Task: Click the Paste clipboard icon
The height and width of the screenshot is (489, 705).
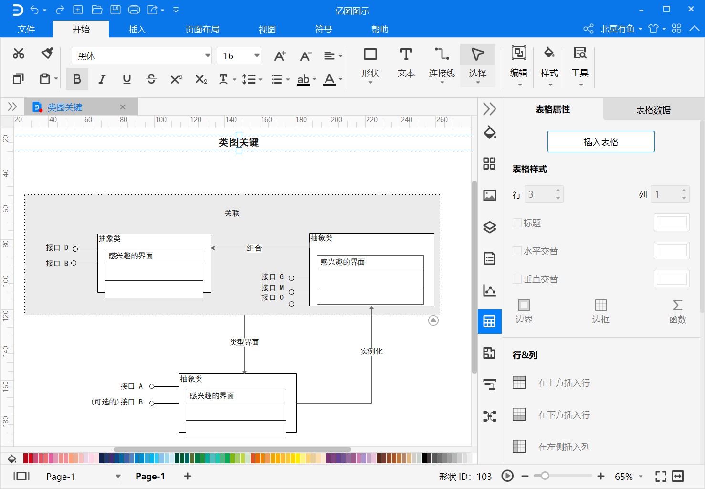Action: point(45,79)
